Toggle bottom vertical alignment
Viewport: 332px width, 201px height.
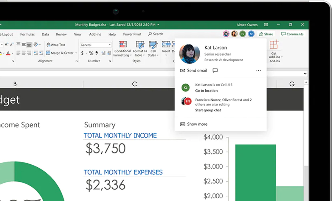29,45
